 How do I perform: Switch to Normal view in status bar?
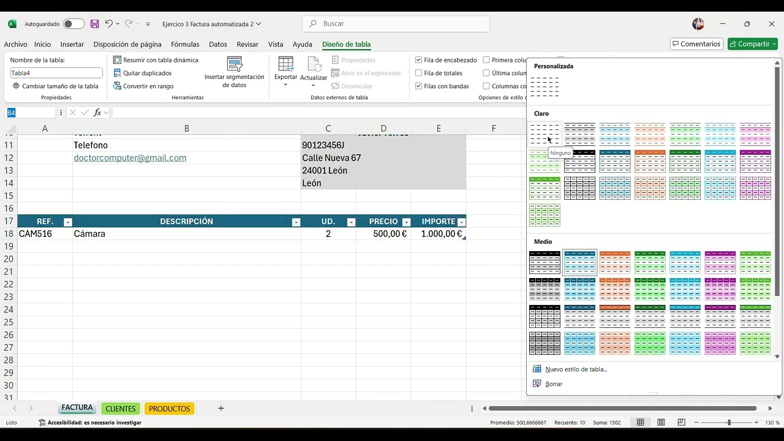[641, 423]
